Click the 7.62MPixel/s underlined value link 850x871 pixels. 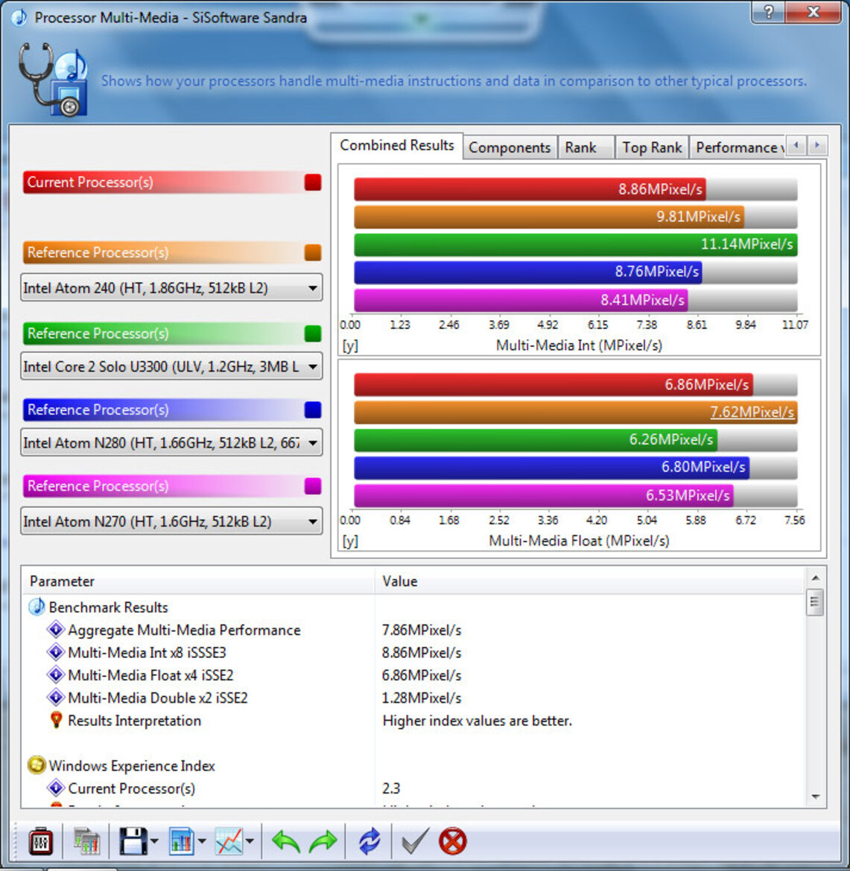tap(752, 412)
